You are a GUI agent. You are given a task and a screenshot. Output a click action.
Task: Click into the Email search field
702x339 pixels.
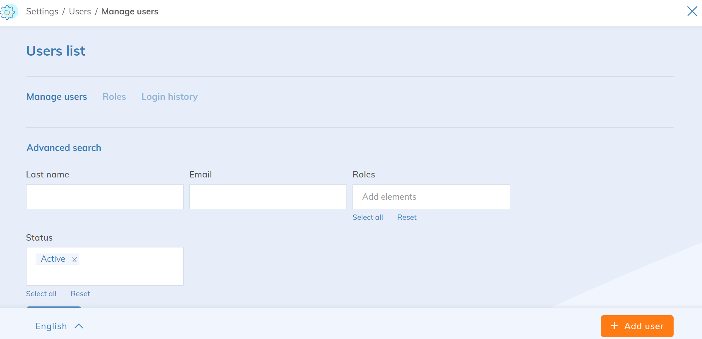pos(268,197)
